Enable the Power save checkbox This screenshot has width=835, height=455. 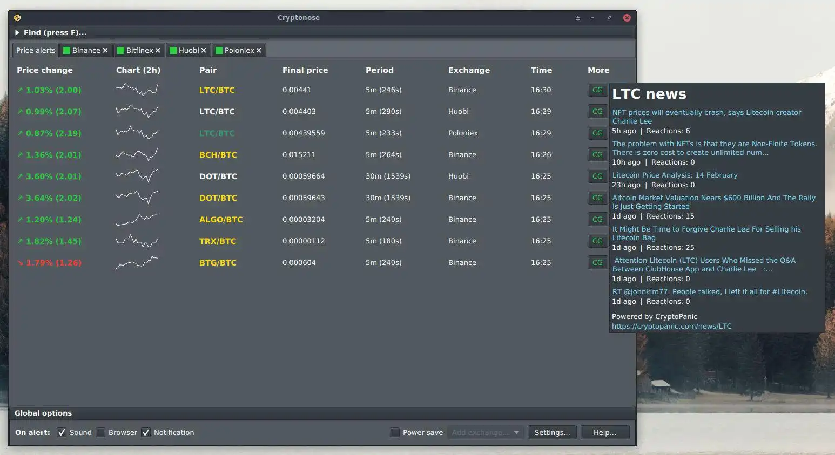(395, 432)
